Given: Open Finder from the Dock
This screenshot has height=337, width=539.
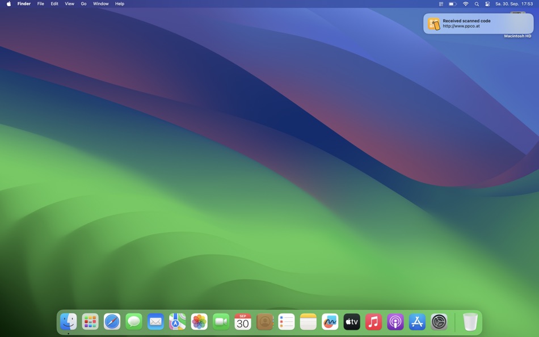Looking at the screenshot, I should (x=69, y=322).
